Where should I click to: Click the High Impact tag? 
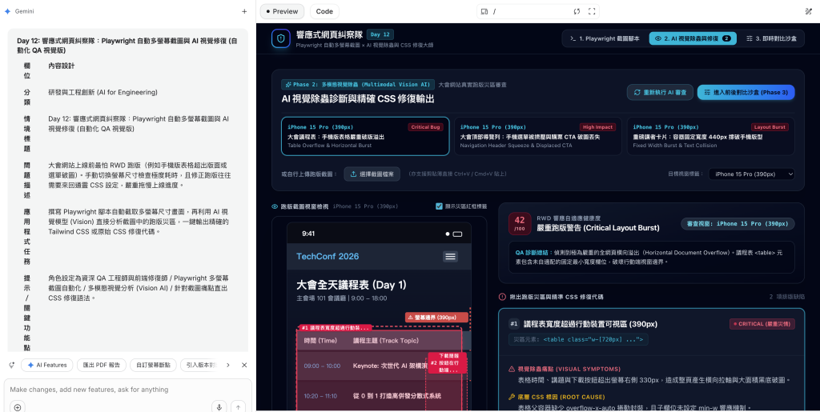[x=597, y=127]
